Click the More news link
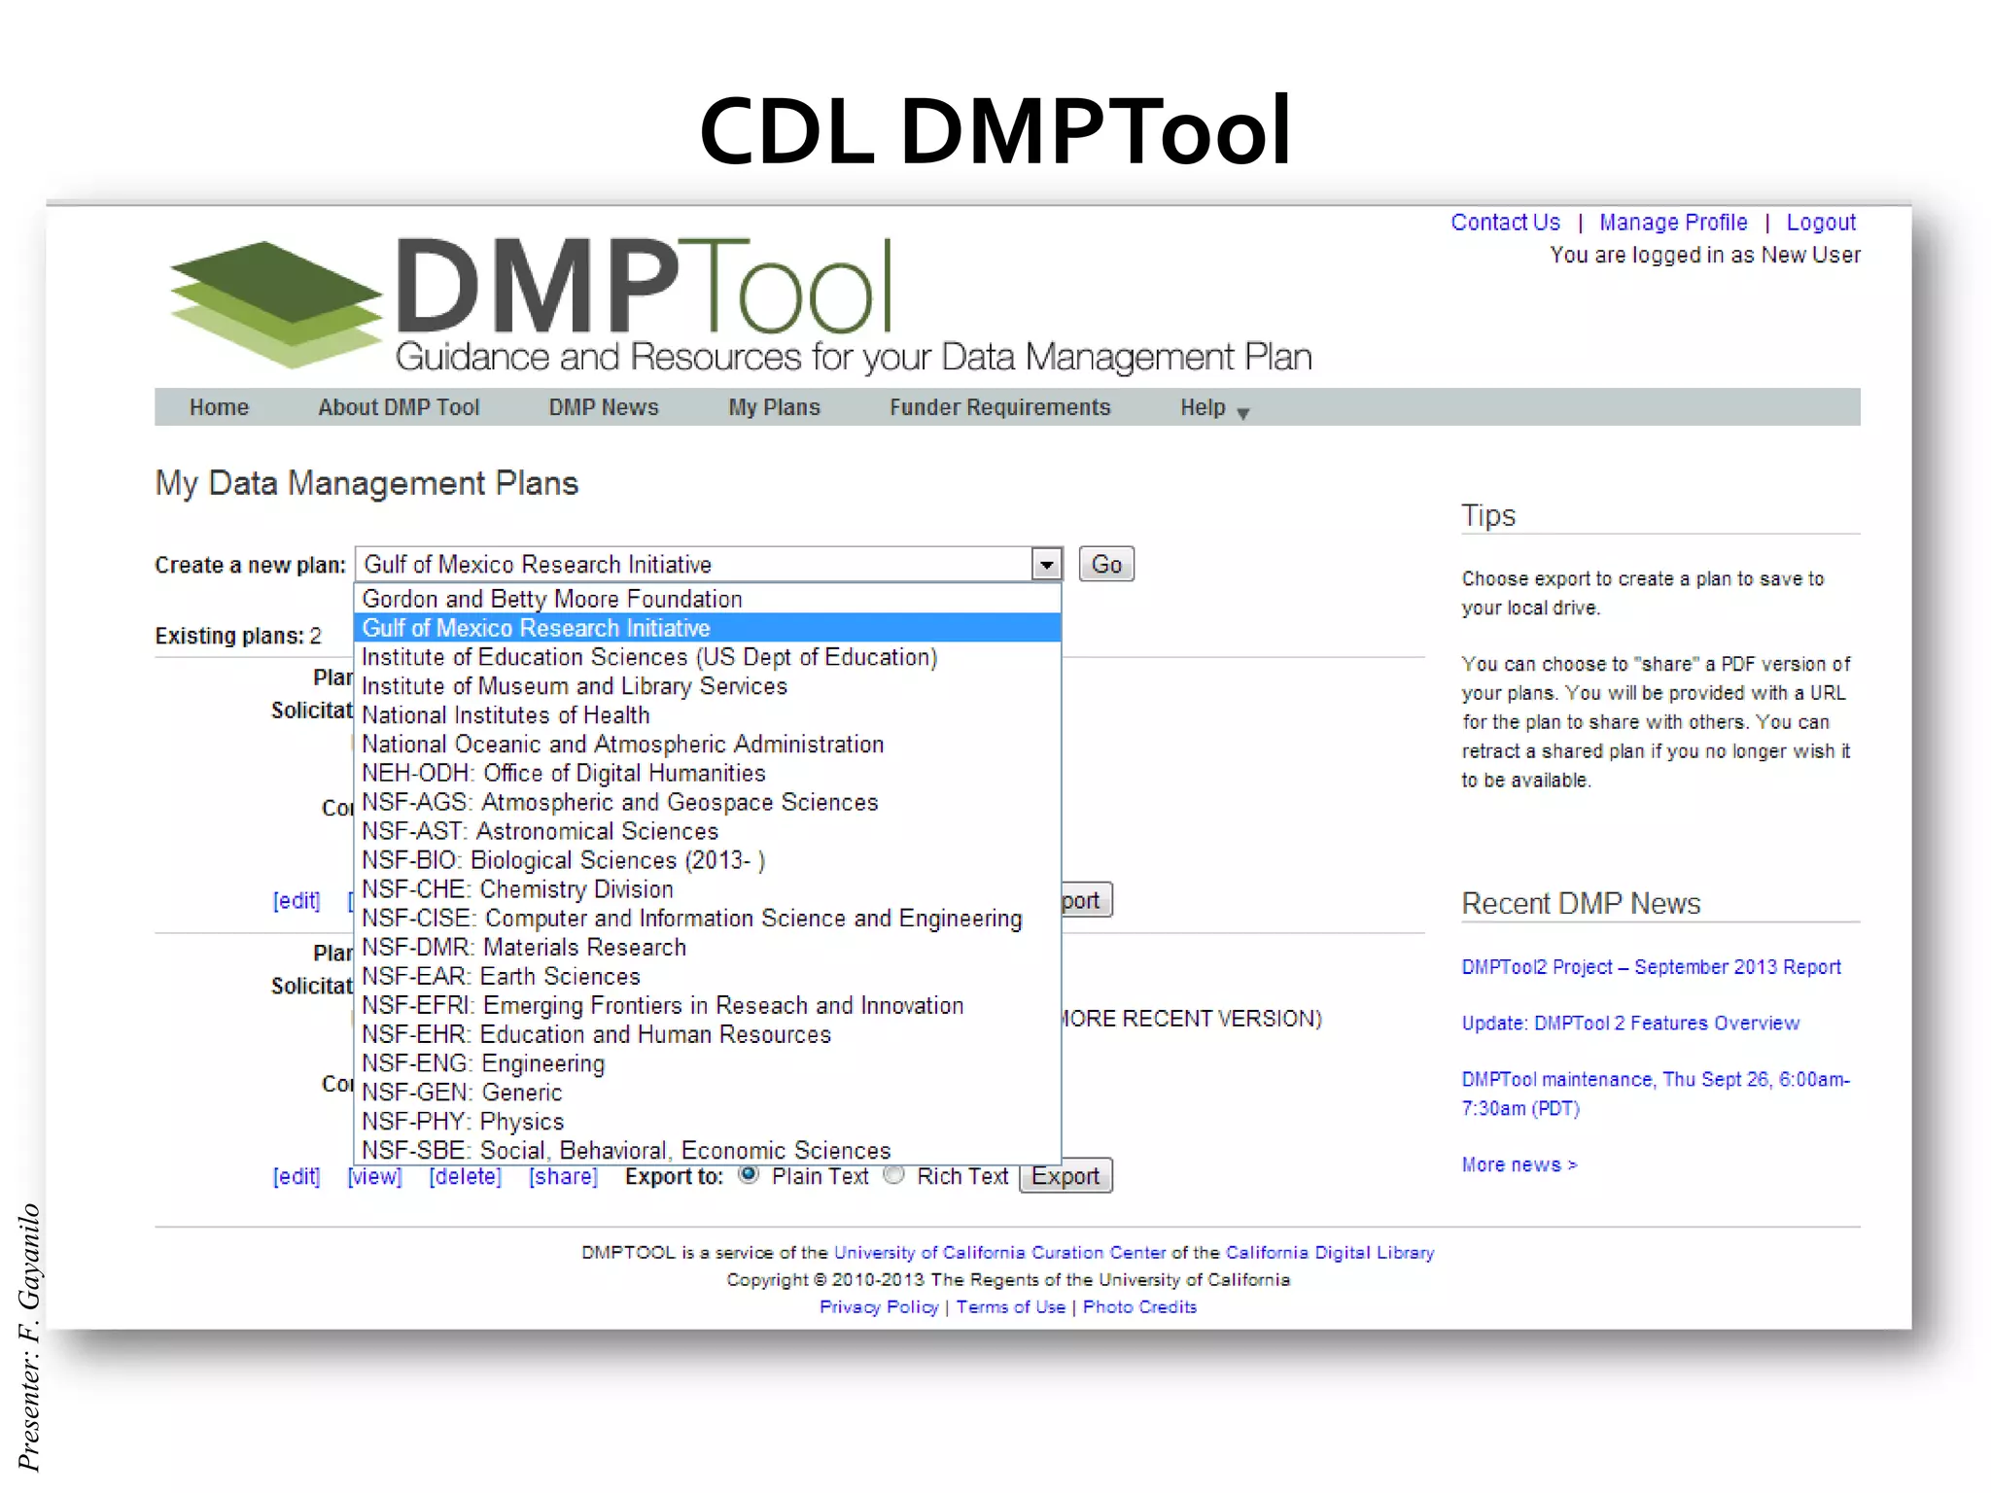 1519,1164
